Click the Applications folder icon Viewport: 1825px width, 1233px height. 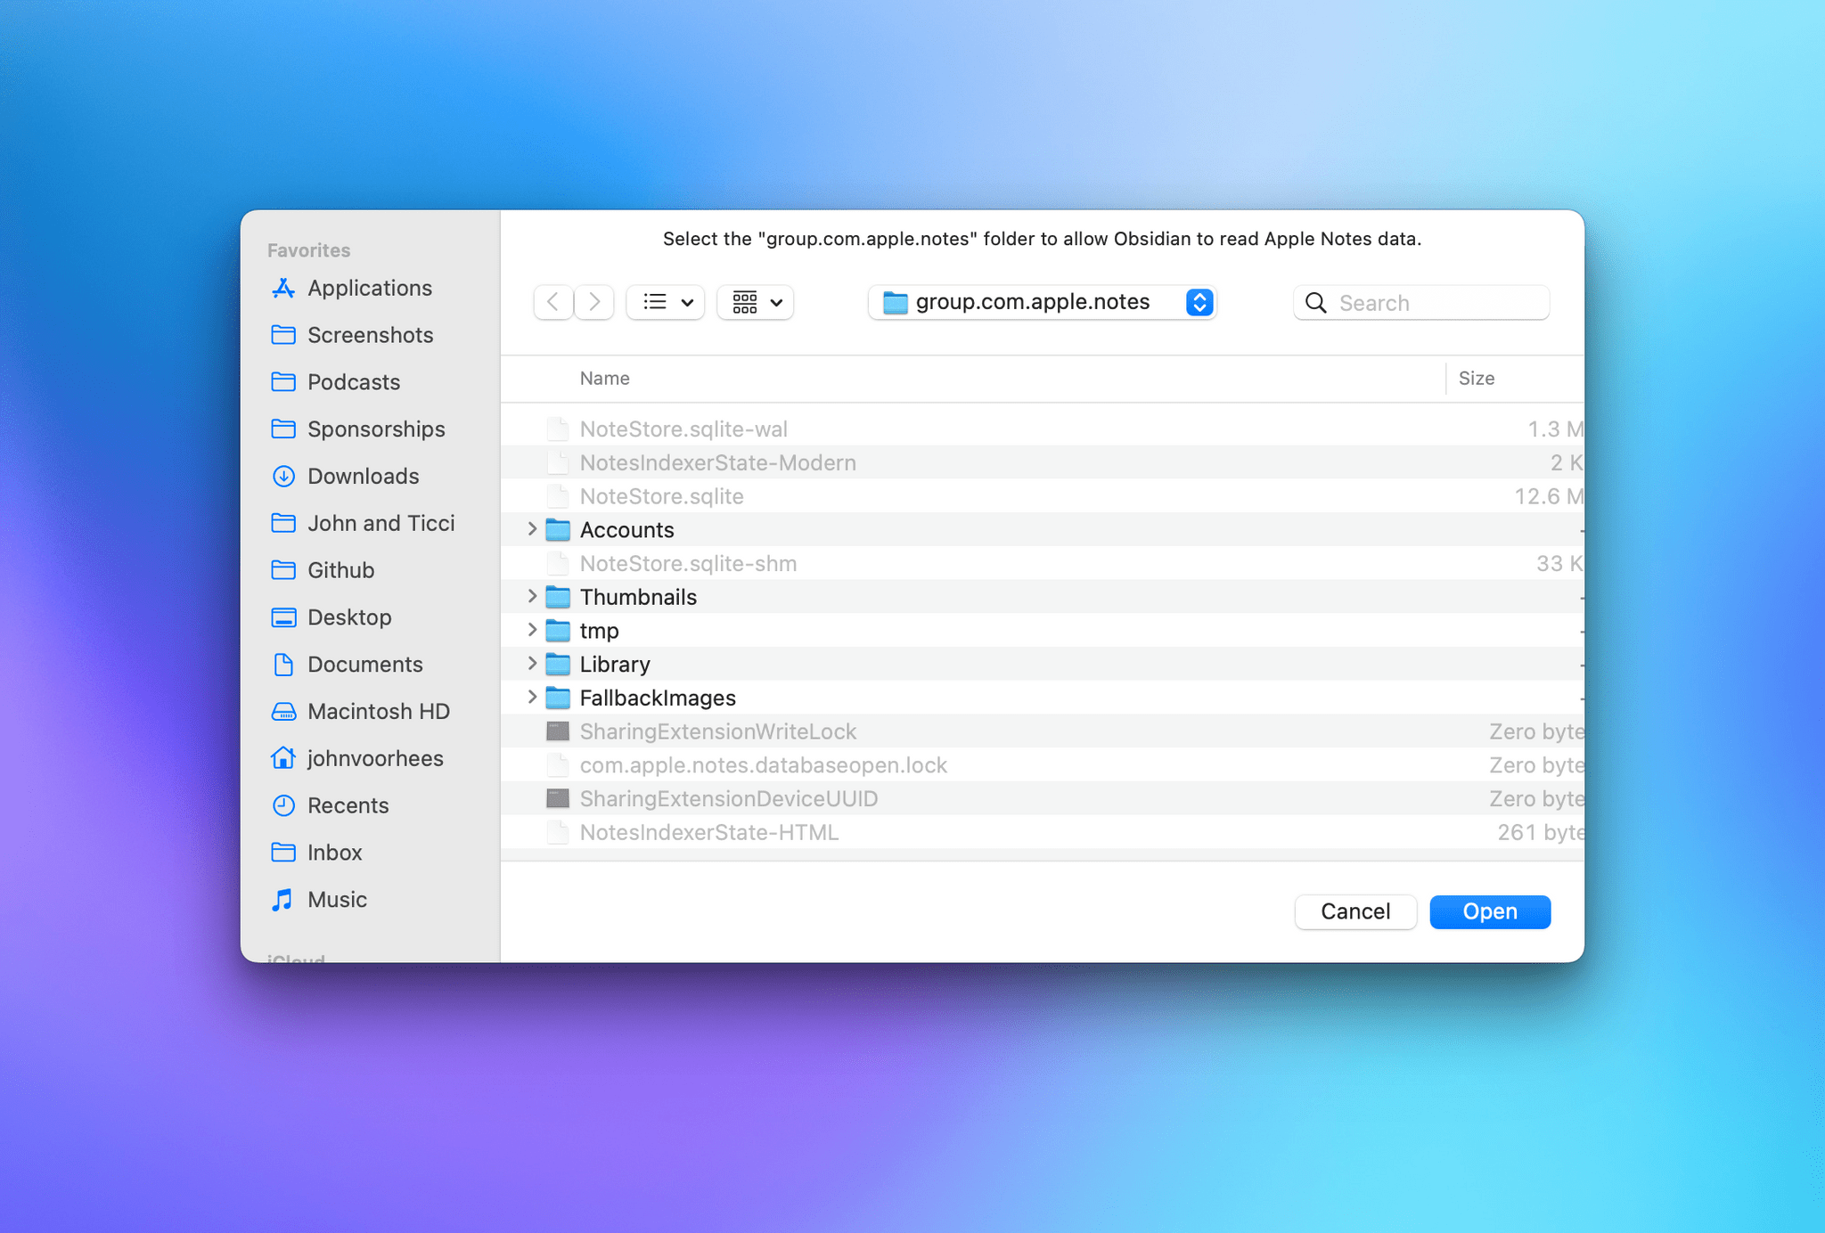click(x=283, y=288)
